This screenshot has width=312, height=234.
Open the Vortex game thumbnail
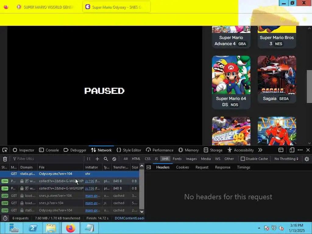pyautogui.click(x=277, y=131)
